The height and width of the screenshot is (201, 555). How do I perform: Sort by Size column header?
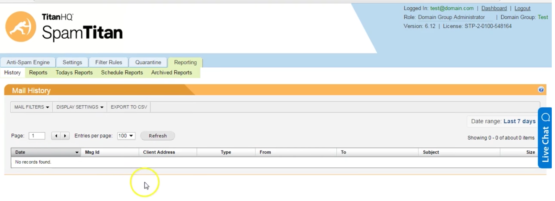coord(519,152)
